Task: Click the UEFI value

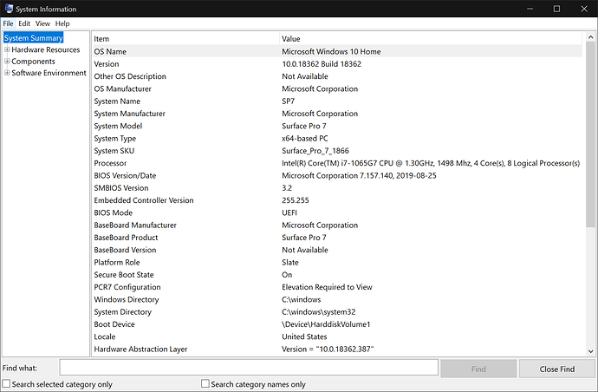Action: (289, 212)
